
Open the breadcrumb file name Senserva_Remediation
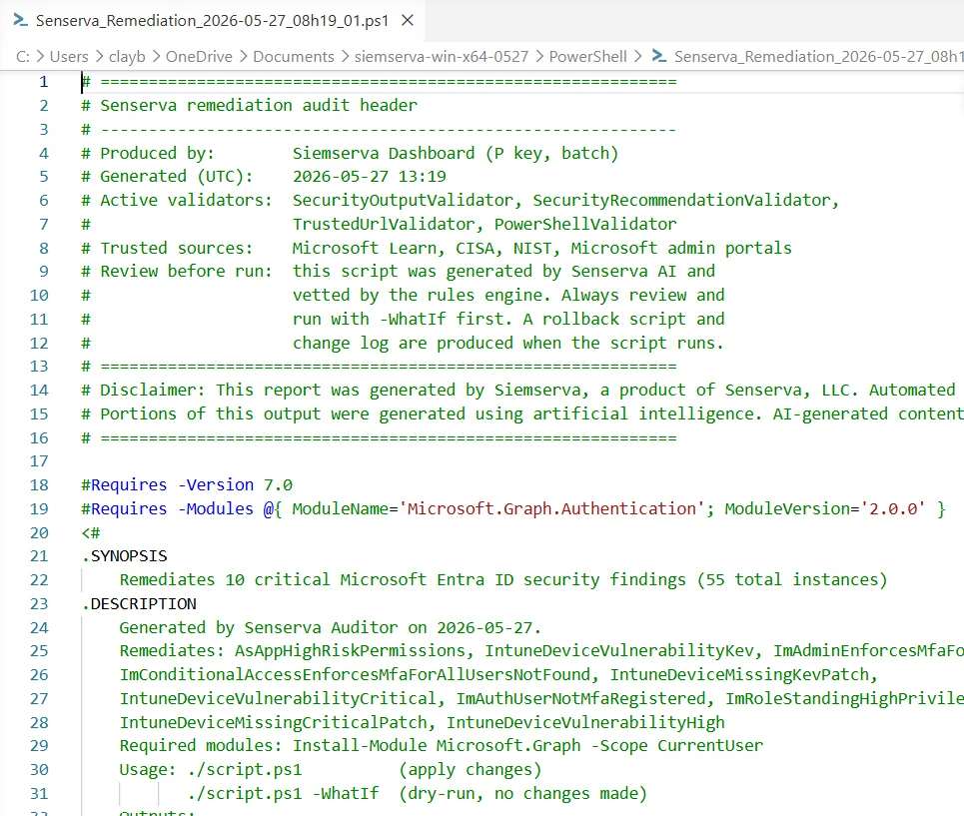818,57
